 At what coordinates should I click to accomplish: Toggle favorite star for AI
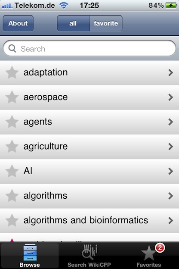point(12,171)
